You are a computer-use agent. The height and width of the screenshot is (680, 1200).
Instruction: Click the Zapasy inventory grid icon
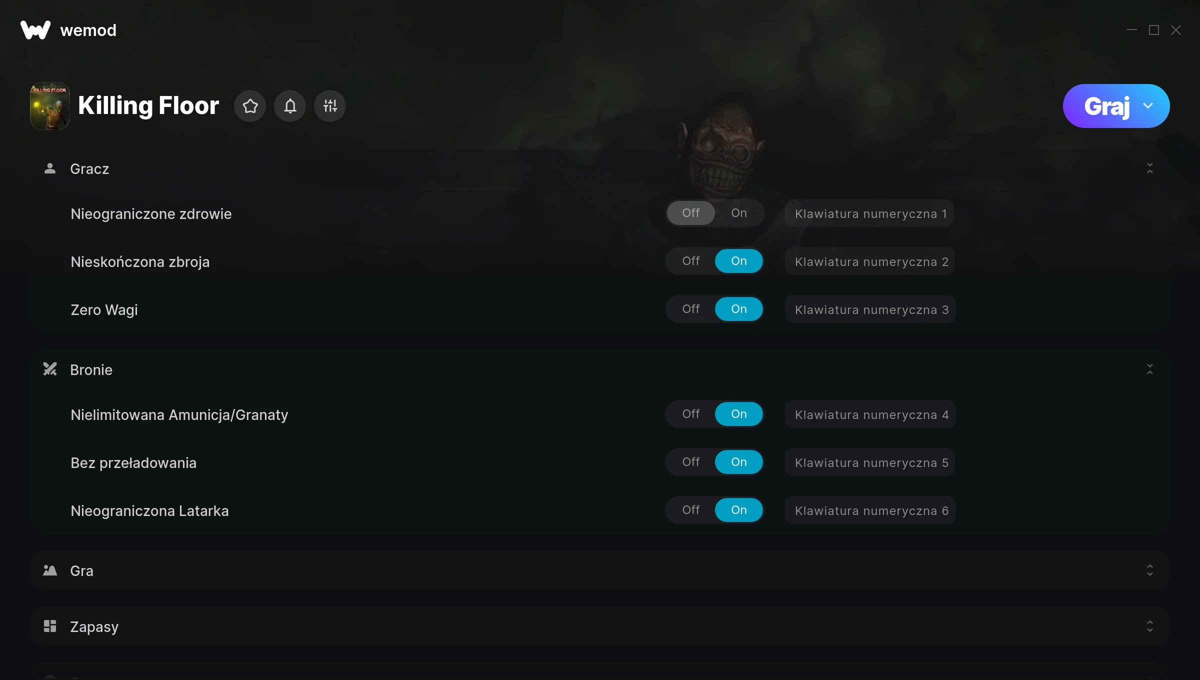pyautogui.click(x=50, y=626)
